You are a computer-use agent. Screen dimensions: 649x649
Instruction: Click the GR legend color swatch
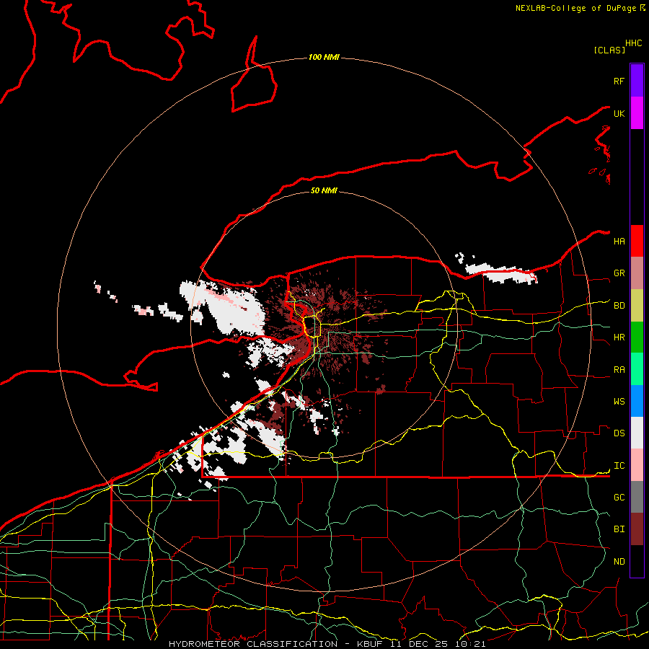click(x=637, y=273)
